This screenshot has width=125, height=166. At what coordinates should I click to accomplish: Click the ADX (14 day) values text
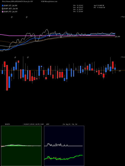[x=70, y=124]
